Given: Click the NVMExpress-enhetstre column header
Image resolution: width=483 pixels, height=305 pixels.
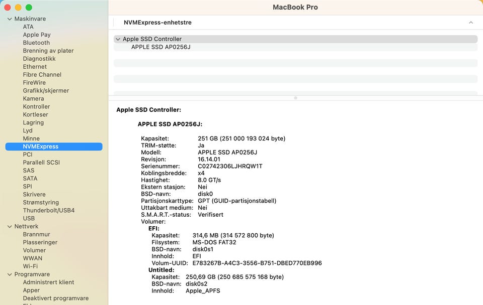Looking at the screenshot, I should point(157,23).
